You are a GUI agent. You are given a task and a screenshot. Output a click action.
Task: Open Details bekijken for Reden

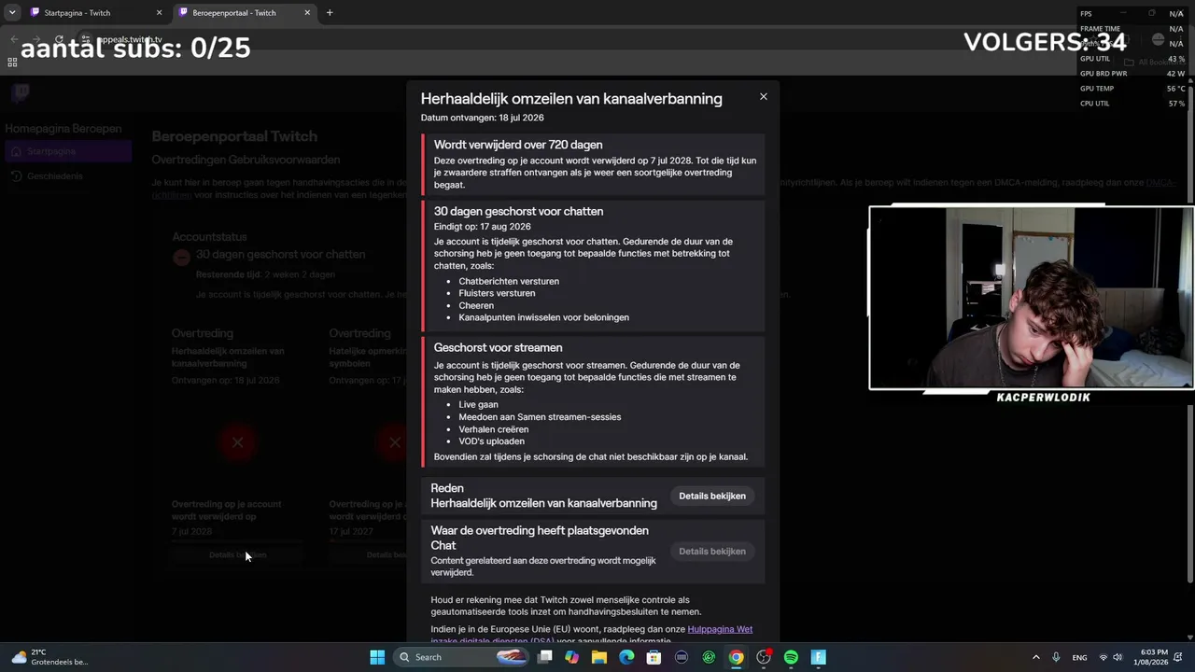pyautogui.click(x=712, y=496)
